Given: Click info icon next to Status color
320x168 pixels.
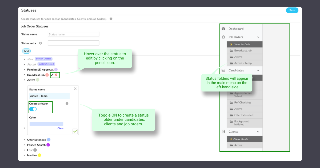Looking at the screenshot, I should [41, 43].
